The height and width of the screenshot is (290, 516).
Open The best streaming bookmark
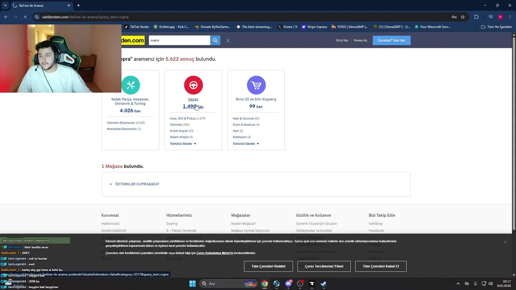click(254, 27)
